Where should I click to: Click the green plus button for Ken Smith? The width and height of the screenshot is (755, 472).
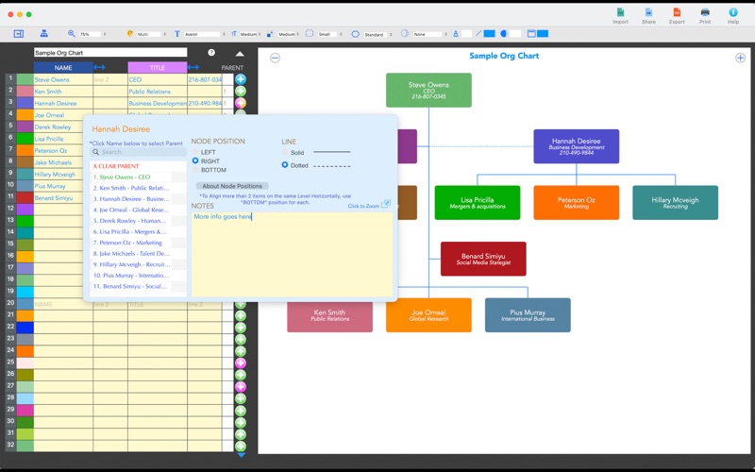(241, 91)
